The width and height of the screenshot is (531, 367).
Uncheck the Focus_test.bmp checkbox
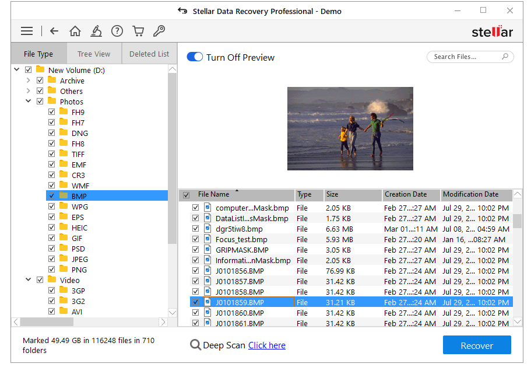click(x=195, y=239)
